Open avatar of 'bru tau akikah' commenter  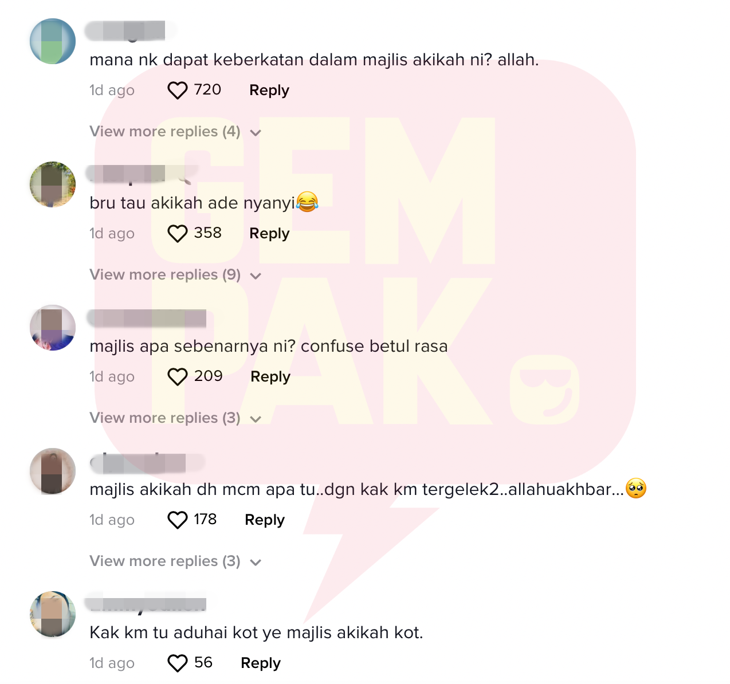(53, 184)
